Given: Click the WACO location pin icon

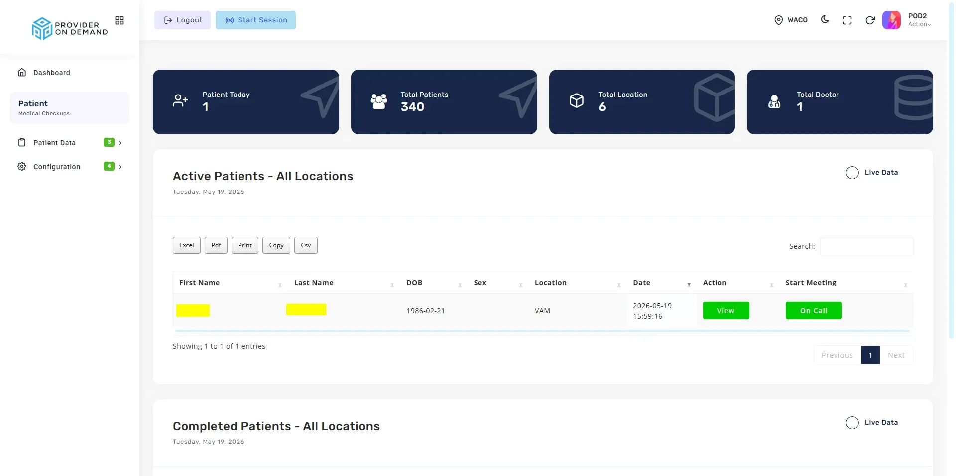Looking at the screenshot, I should pyautogui.click(x=779, y=20).
